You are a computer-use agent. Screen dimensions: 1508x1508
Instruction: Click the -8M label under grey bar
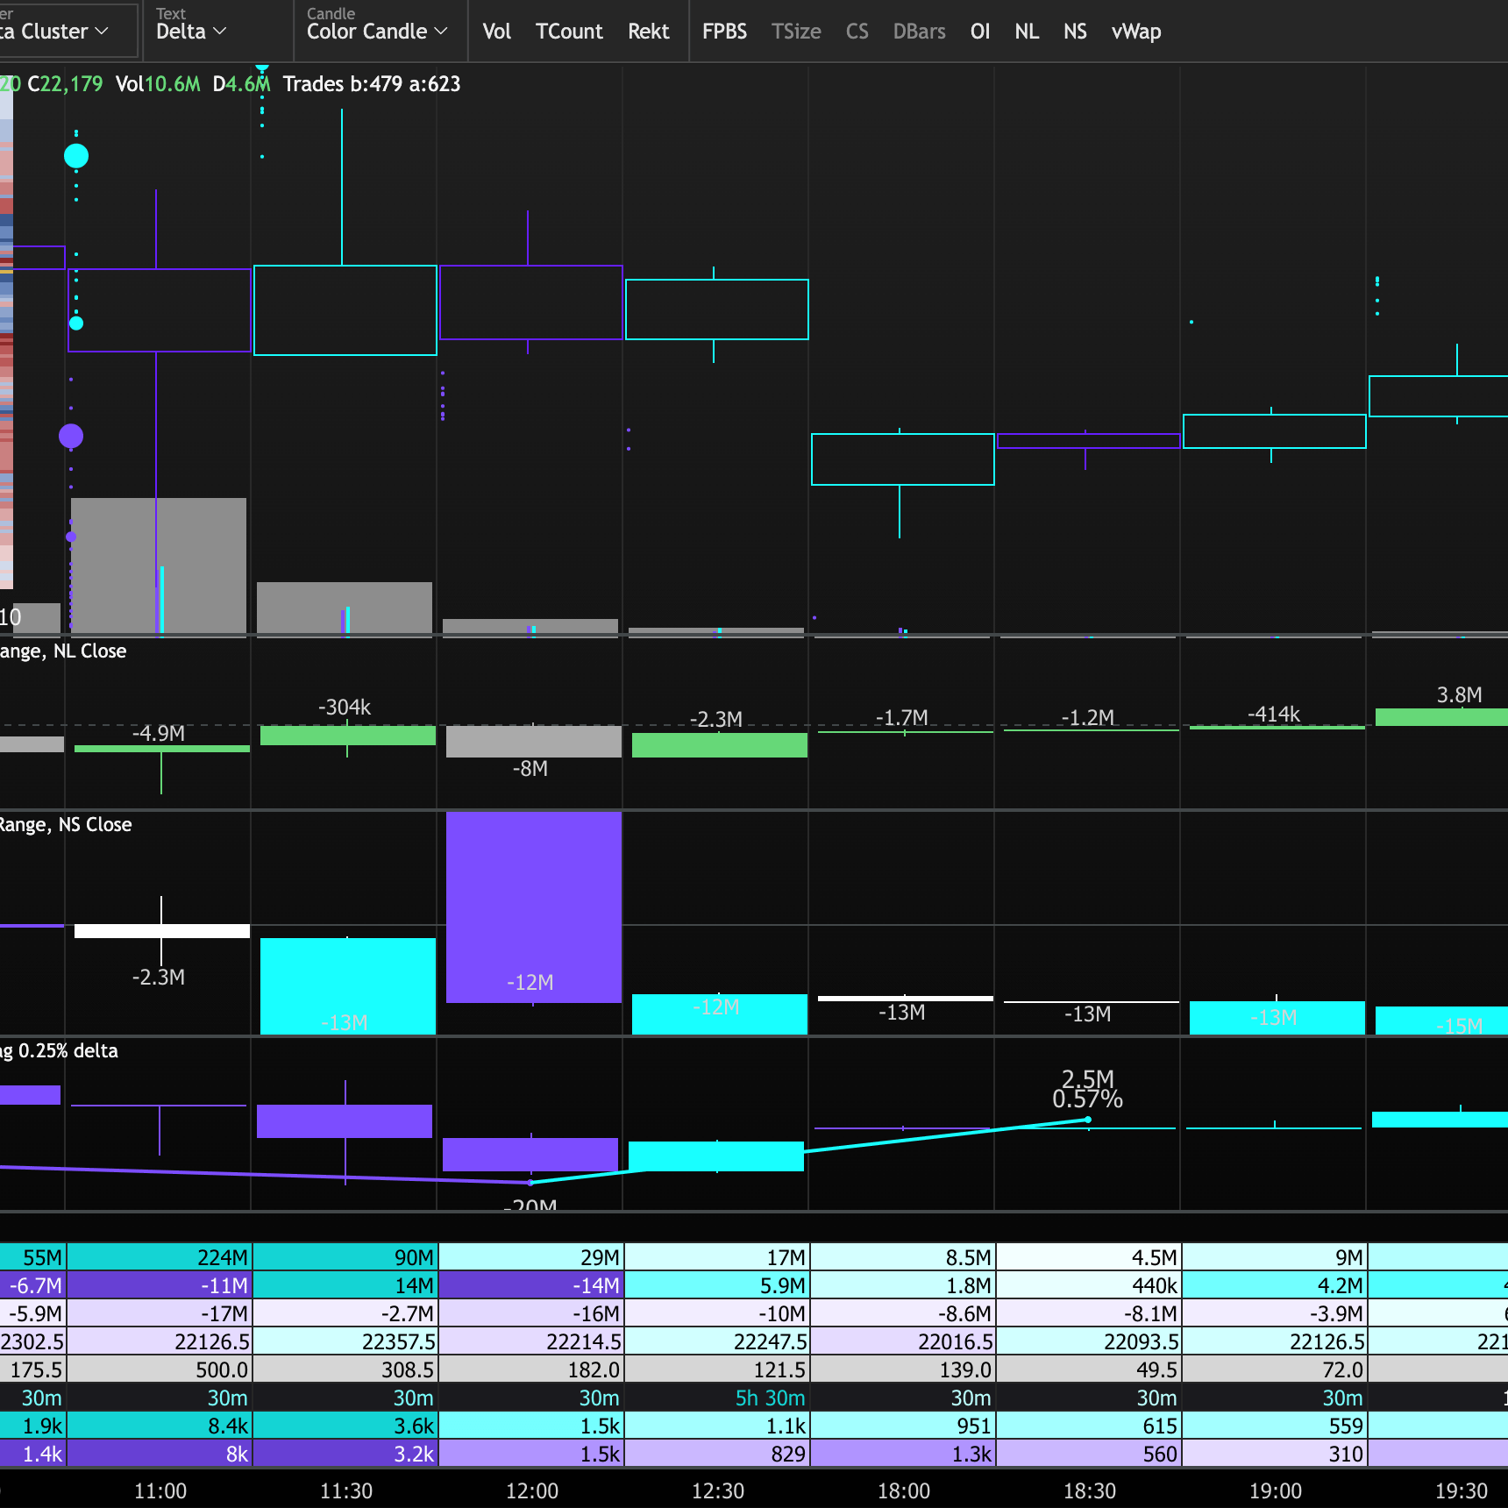530,768
